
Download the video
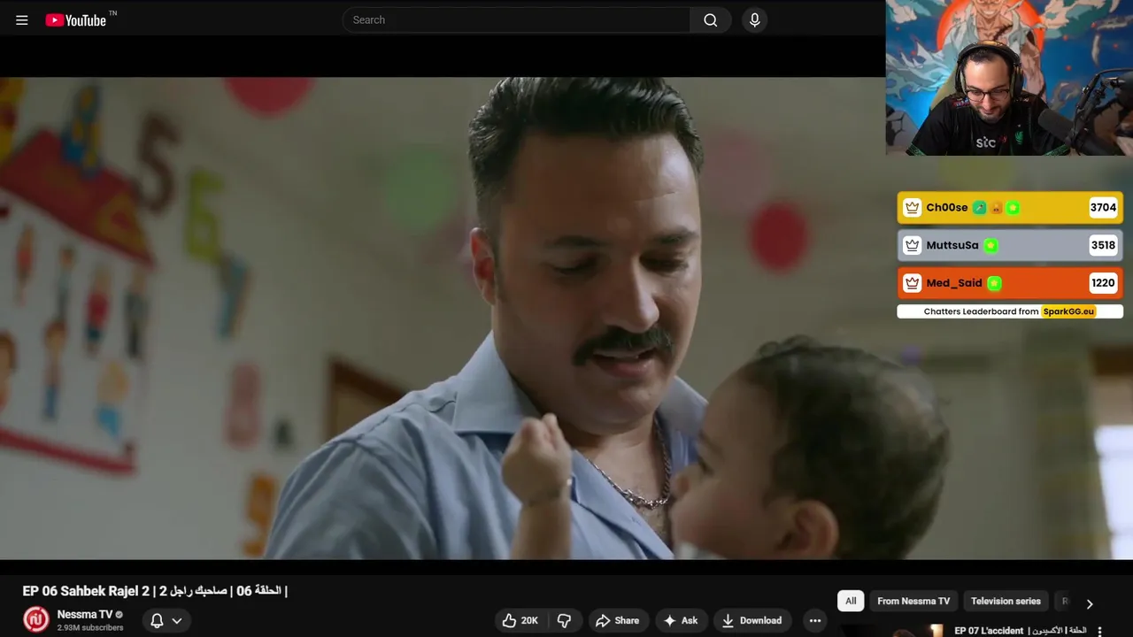click(752, 620)
